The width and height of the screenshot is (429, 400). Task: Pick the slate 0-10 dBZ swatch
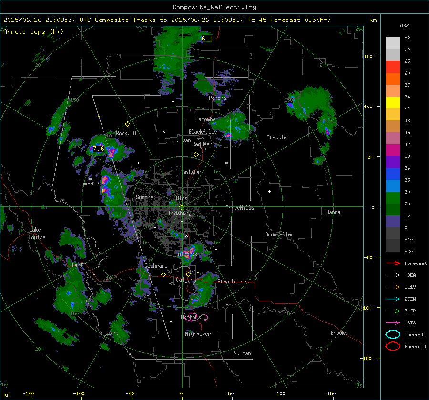[x=393, y=222]
